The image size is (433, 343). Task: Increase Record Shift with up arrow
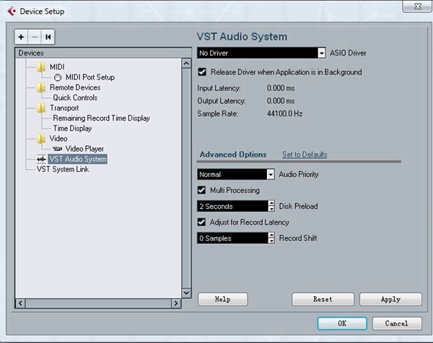click(x=271, y=235)
